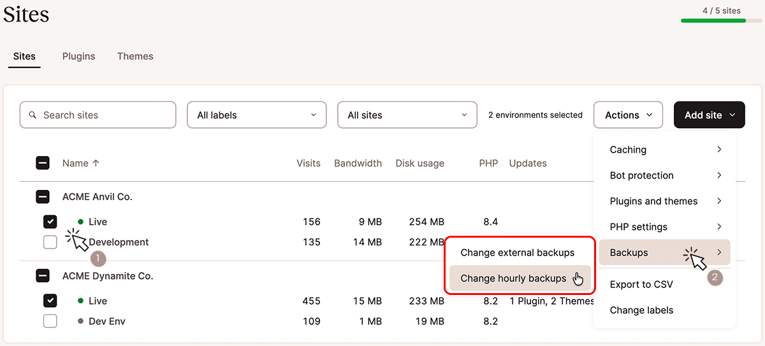Open the All sites dropdown
This screenshot has width=765, height=346.
[x=407, y=115]
